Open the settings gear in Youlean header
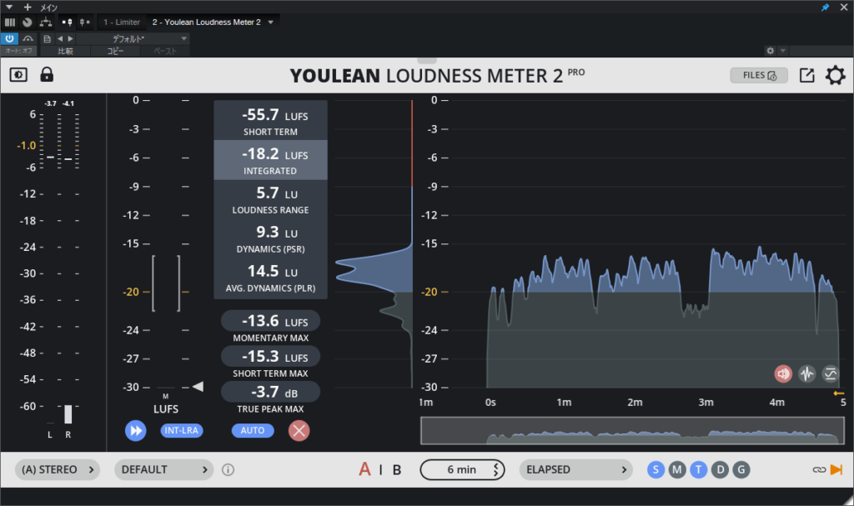Screen dimensions: 854x506 [x=835, y=75]
